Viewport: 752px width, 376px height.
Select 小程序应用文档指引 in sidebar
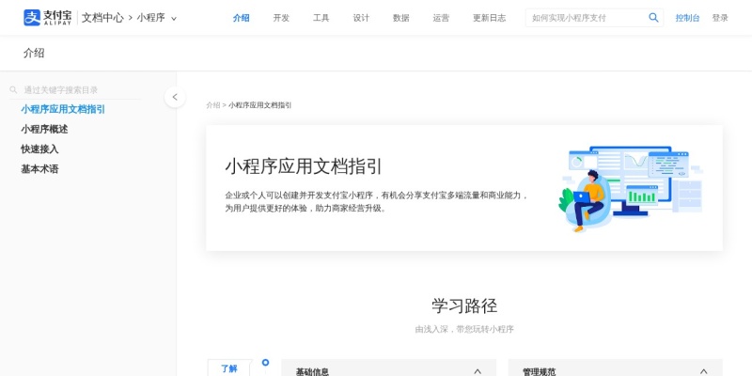tap(63, 109)
